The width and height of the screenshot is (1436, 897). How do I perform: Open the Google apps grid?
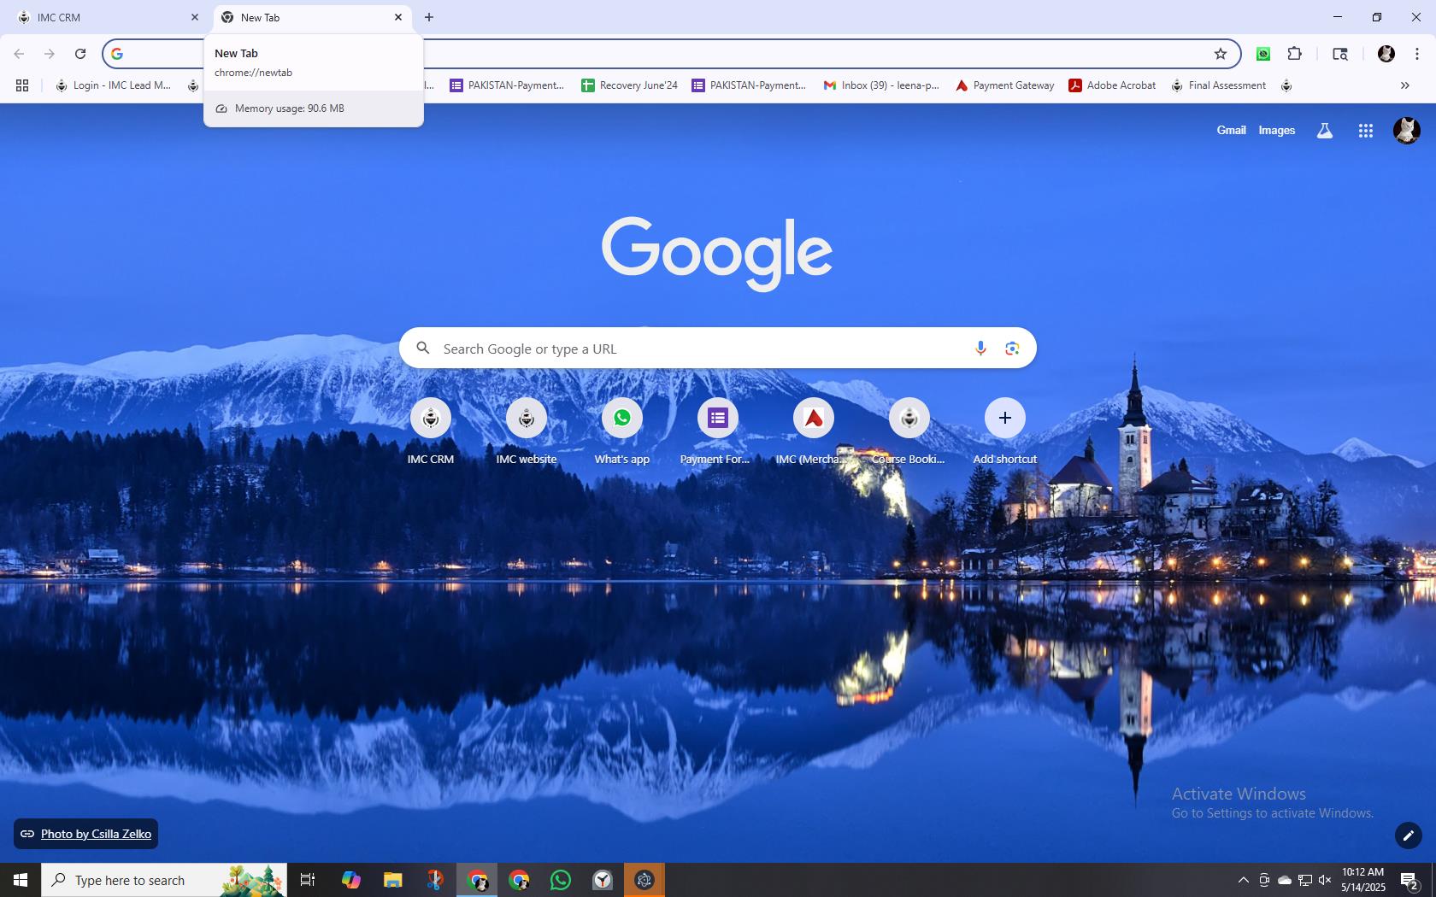pos(1366,131)
